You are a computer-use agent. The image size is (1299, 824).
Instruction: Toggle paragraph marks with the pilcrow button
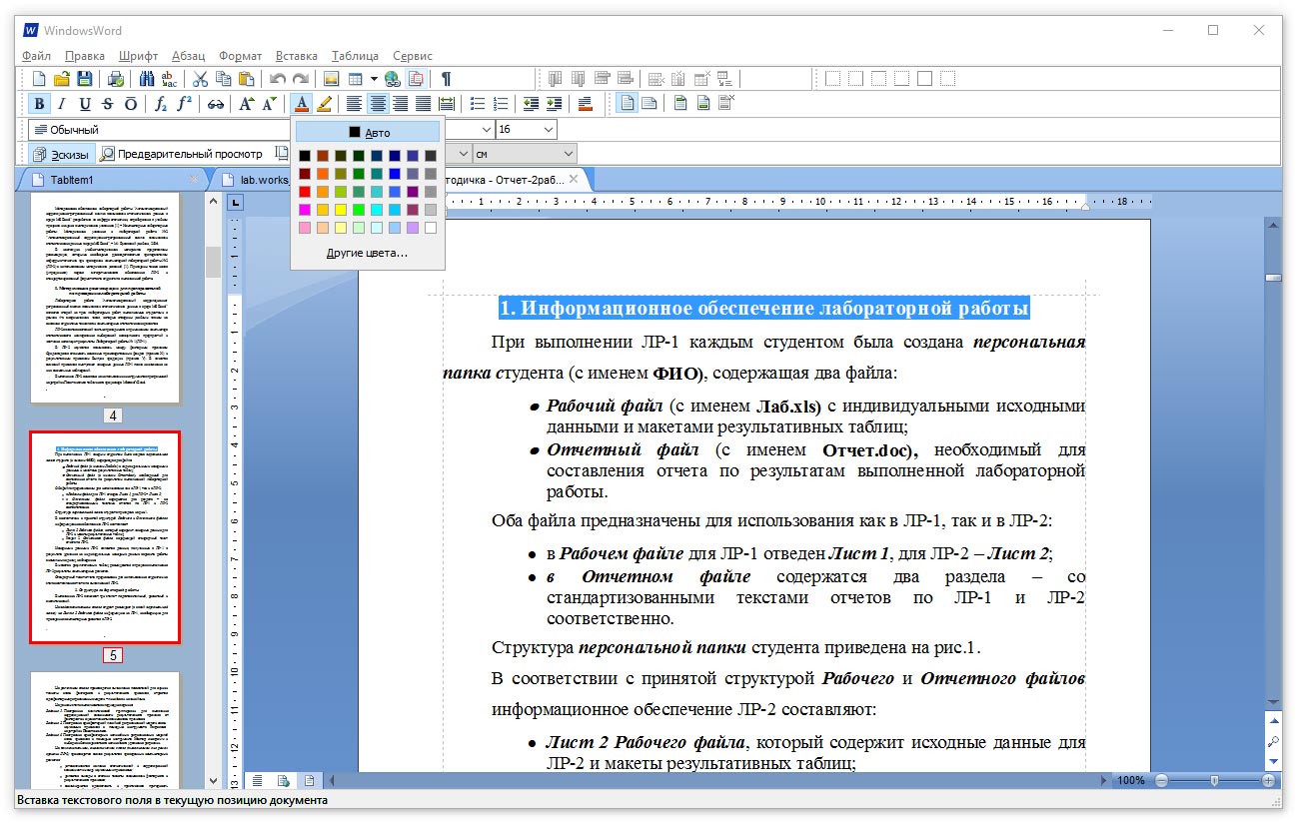click(446, 79)
